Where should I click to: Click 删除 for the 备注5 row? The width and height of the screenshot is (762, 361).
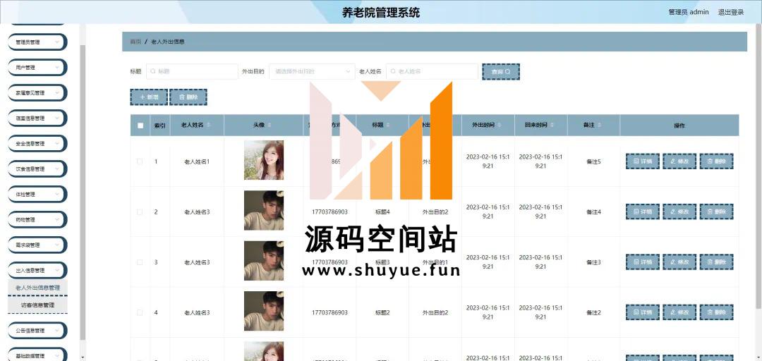pos(716,161)
